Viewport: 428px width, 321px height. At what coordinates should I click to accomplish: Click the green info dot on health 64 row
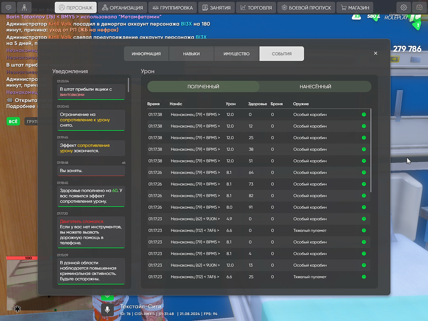tap(364, 173)
